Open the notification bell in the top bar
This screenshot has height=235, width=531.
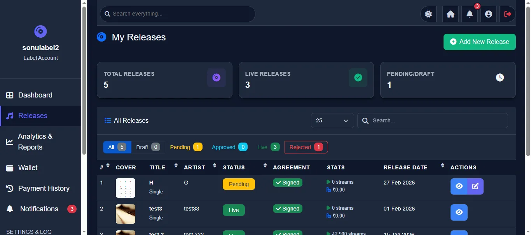[470, 14]
